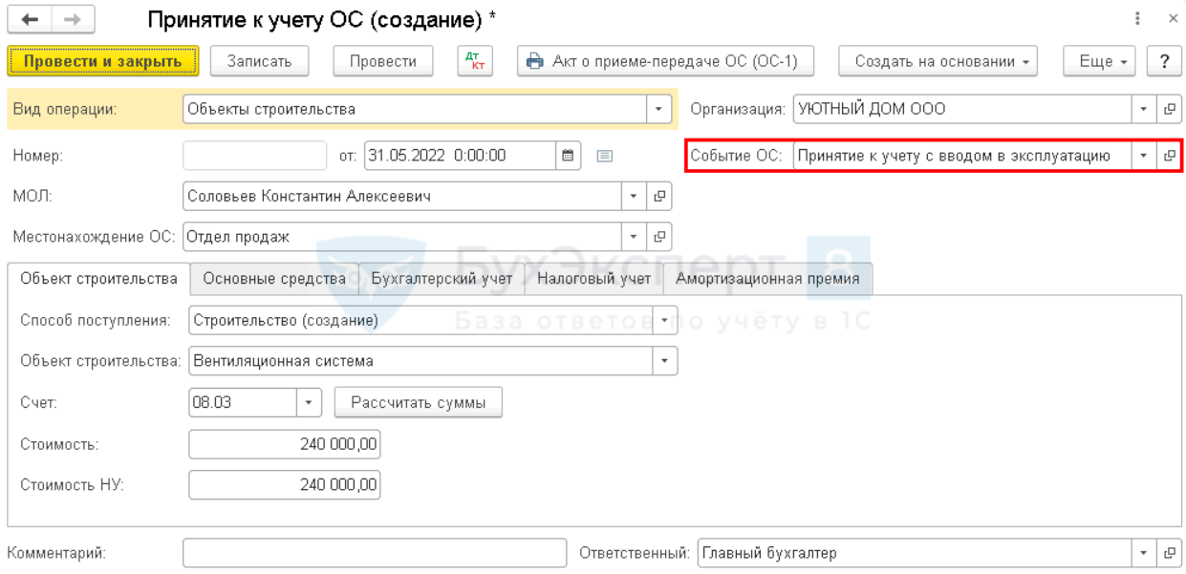Click the Комментарий input field
This screenshot has width=1186, height=574.
375,553
